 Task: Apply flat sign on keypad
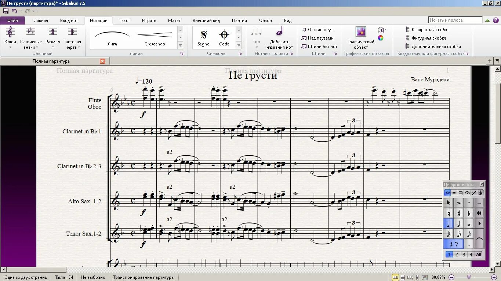tap(469, 213)
